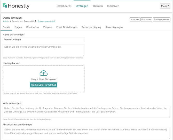Viewport: 173px width, 140px height.
Task: Click the Honestly logo icon
Action: click(x=5, y=6)
